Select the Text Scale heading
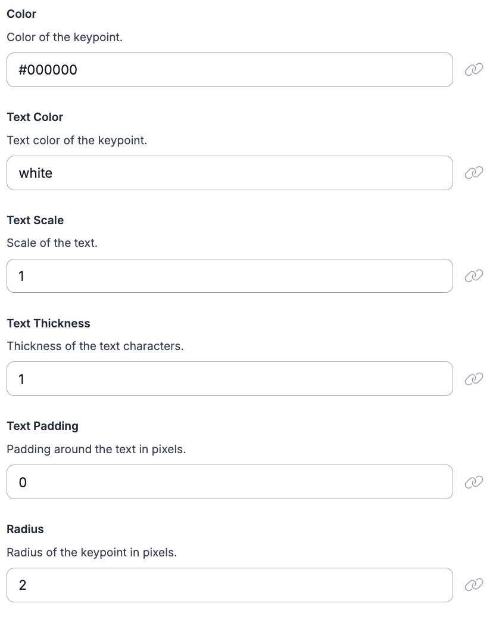Screen dimensions: 499x619 pyautogui.click(x=35, y=220)
